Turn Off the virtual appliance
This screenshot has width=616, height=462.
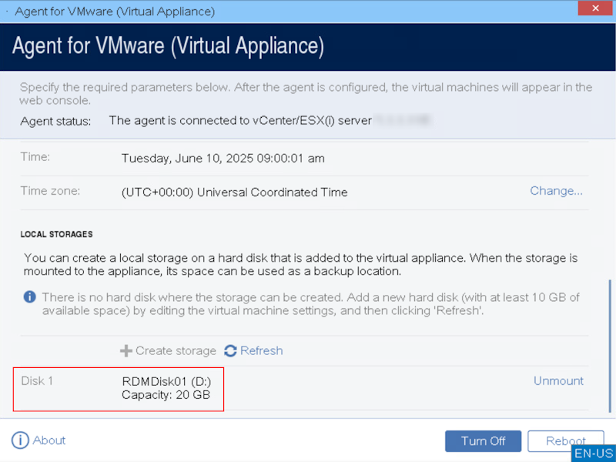[483, 440]
